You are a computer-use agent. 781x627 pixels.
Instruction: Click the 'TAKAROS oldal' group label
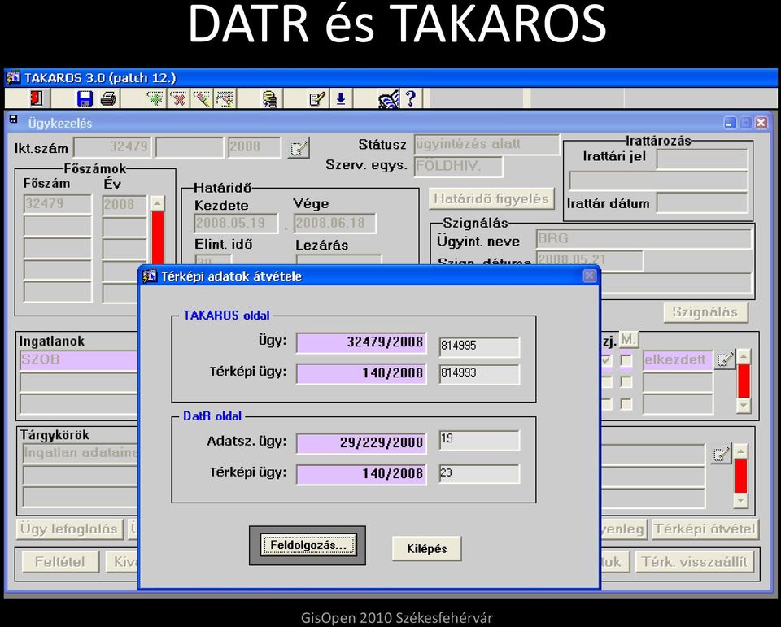(x=227, y=316)
